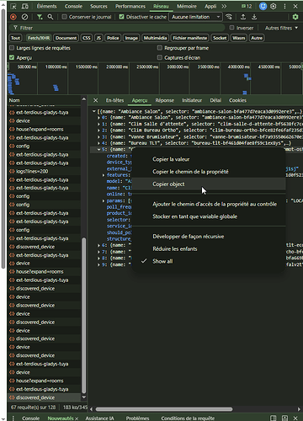Open the DevTools three-dot menu
303x421 pixels.
(x=284, y=6)
